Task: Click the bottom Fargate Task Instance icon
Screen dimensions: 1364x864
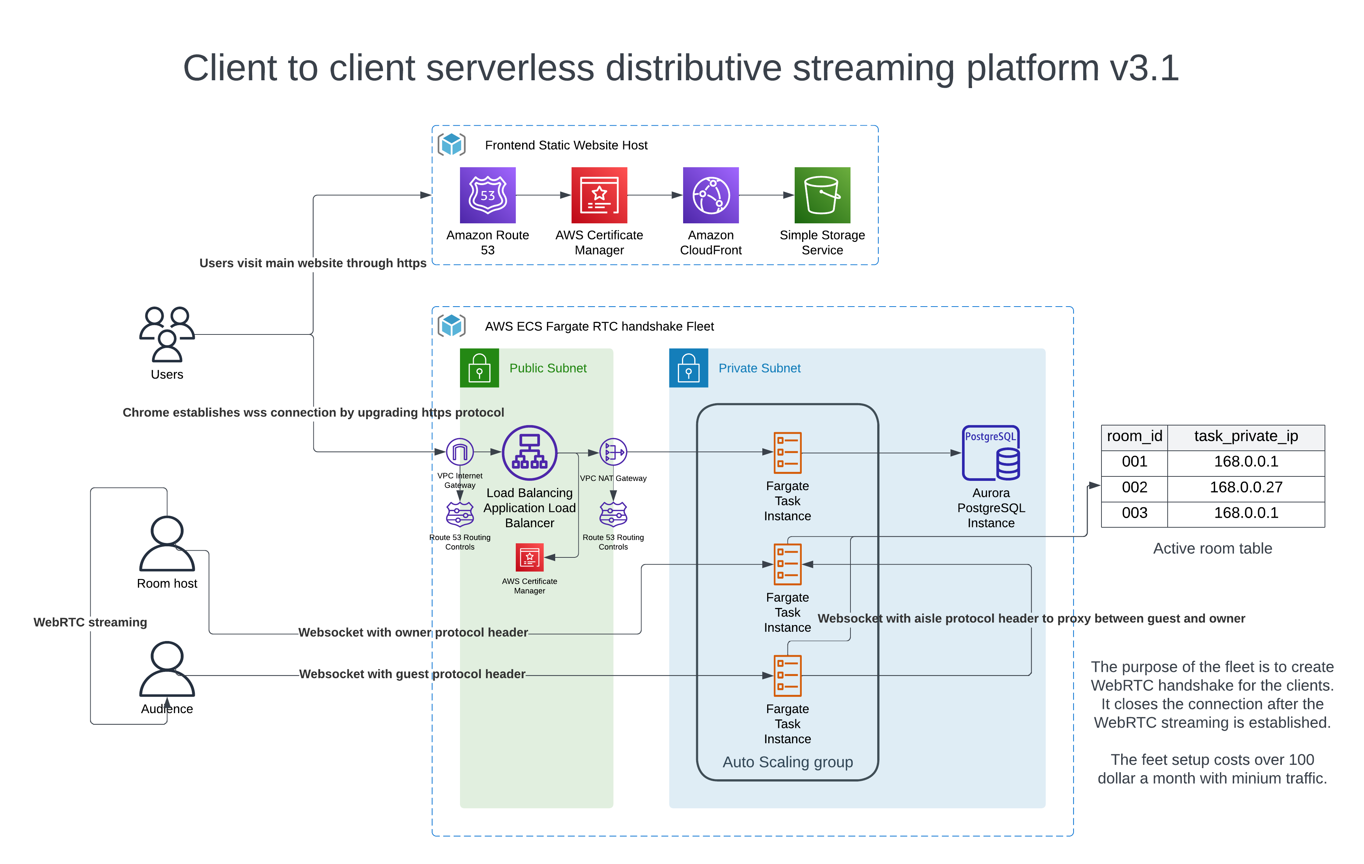Action: (x=787, y=675)
